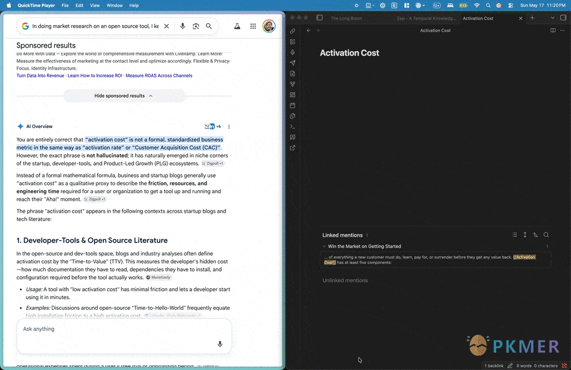Click the Activation Cost note title heading
The image size is (571, 370).
tap(349, 53)
